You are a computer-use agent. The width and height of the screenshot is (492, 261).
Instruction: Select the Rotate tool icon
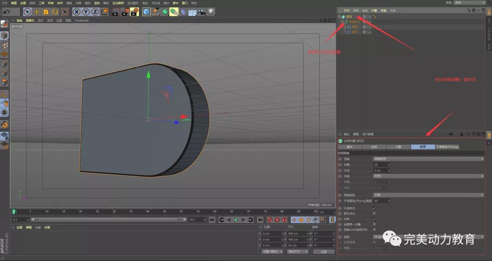(55, 12)
